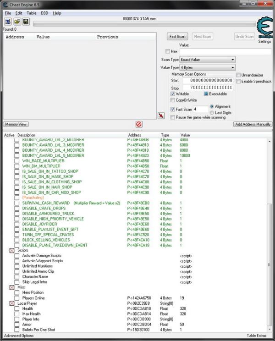Open the process list icon
Image resolution: width=275 pixels, height=341 pixels.
[8, 22]
